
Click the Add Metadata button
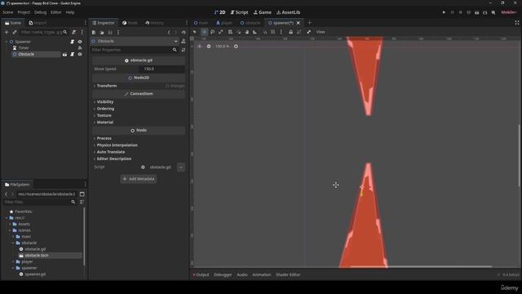tap(139, 179)
